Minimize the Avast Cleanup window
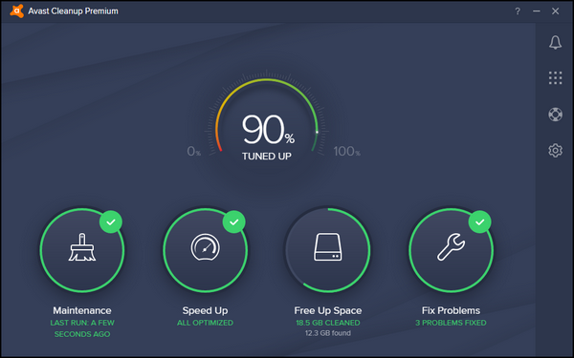This screenshot has height=358, width=574. click(537, 11)
